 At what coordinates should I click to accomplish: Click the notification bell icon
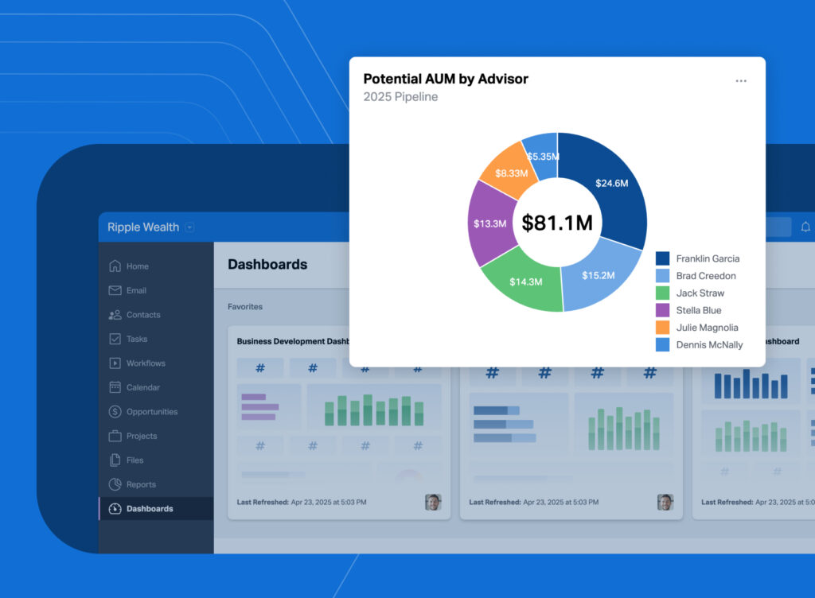click(805, 227)
